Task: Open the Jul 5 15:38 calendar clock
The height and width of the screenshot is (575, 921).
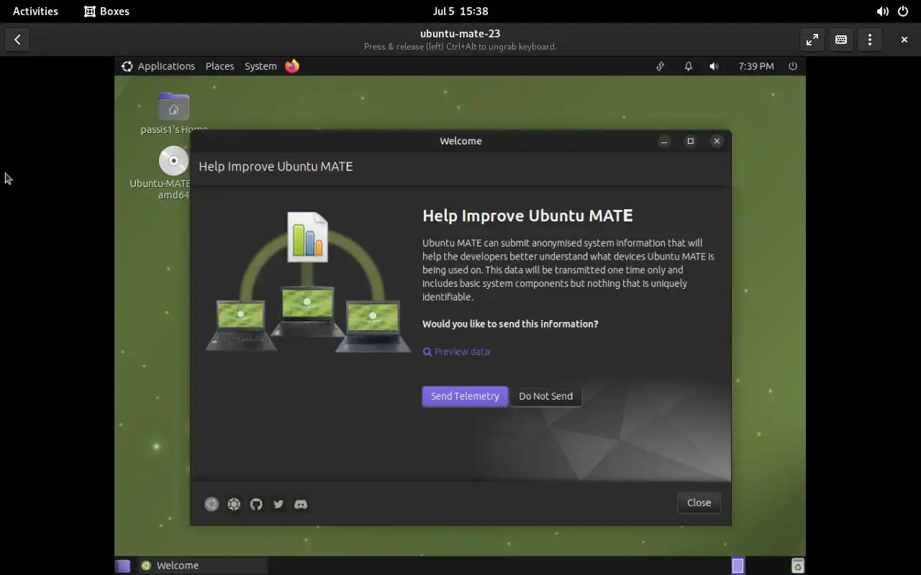Action: pyautogui.click(x=460, y=11)
